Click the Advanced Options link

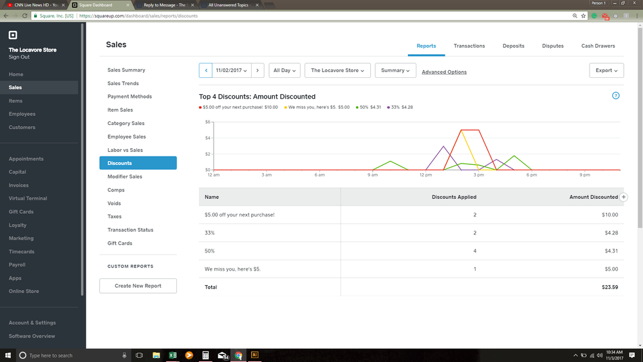point(444,72)
